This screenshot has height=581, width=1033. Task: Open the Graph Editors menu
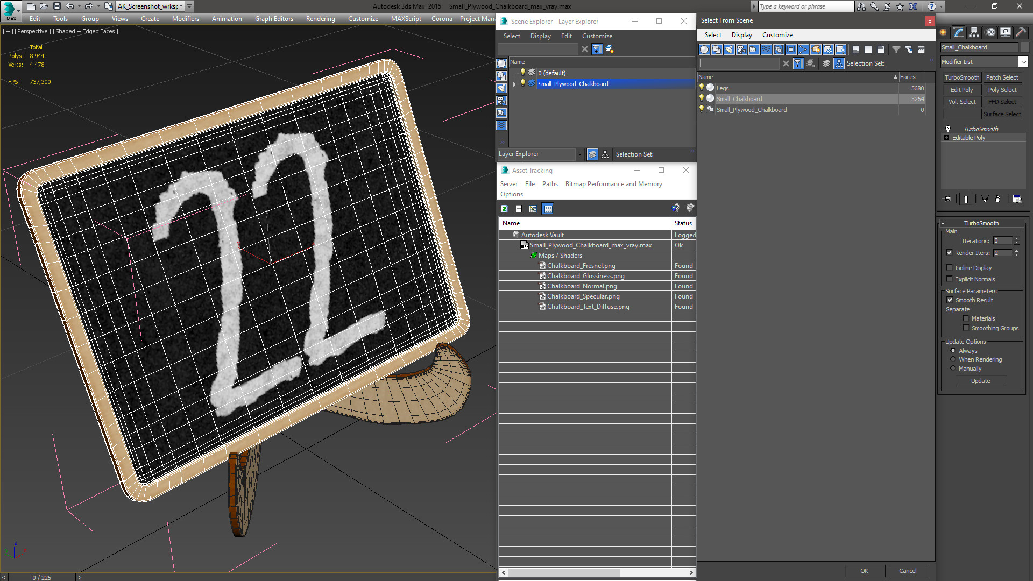274,18
